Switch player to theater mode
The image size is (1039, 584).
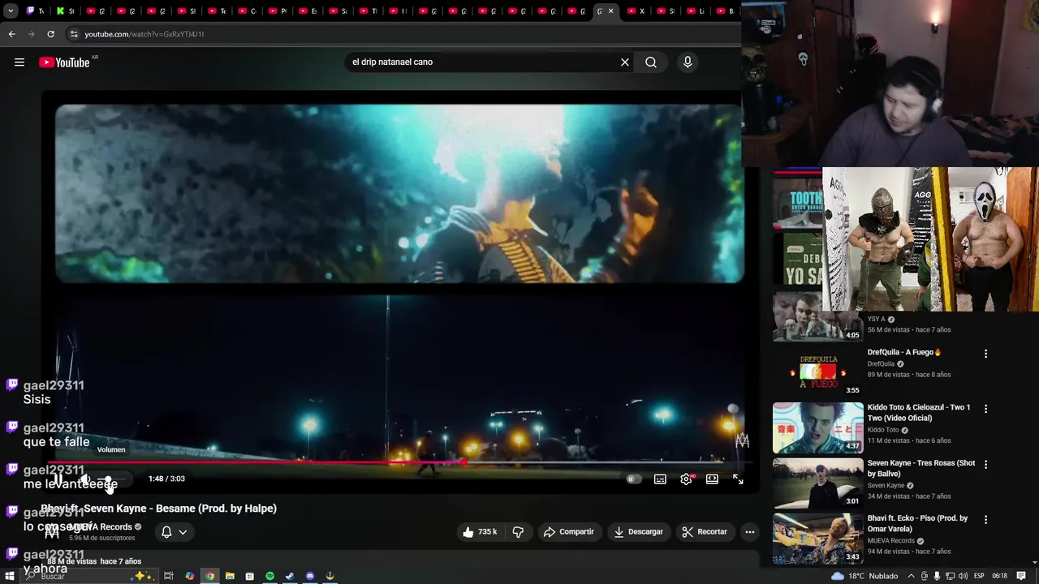(x=712, y=479)
